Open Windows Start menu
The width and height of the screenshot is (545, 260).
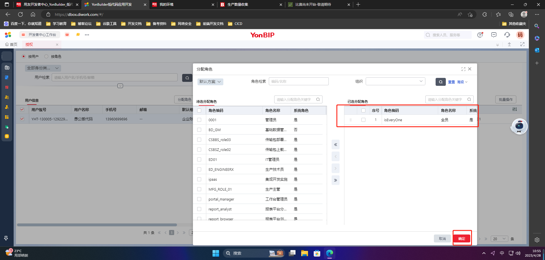pyautogui.click(x=216, y=253)
